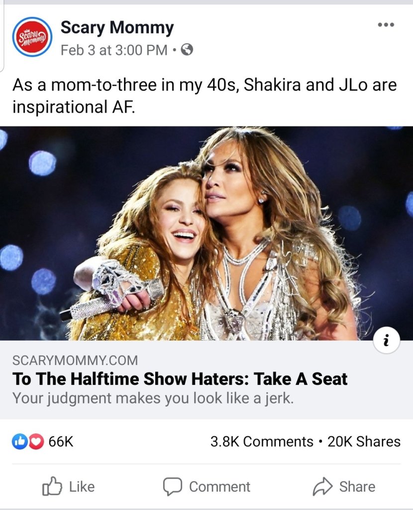The image size is (413, 510).
Task: Tap the share arrow icon
Action: [322, 487]
